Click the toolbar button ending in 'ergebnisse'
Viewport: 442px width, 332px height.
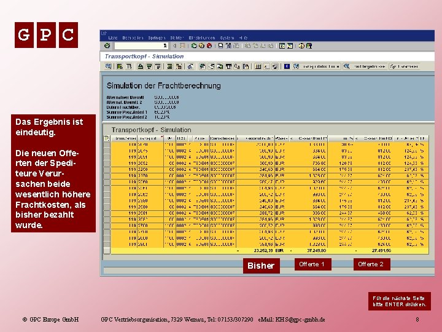[x=365, y=66]
